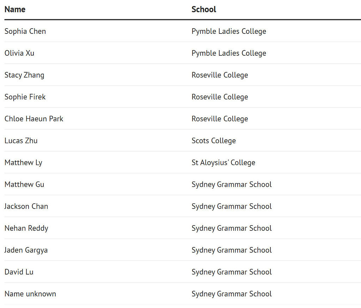361x308 pixels.
Task: Select Jaden Gargya in the Name column
Action: (26, 250)
